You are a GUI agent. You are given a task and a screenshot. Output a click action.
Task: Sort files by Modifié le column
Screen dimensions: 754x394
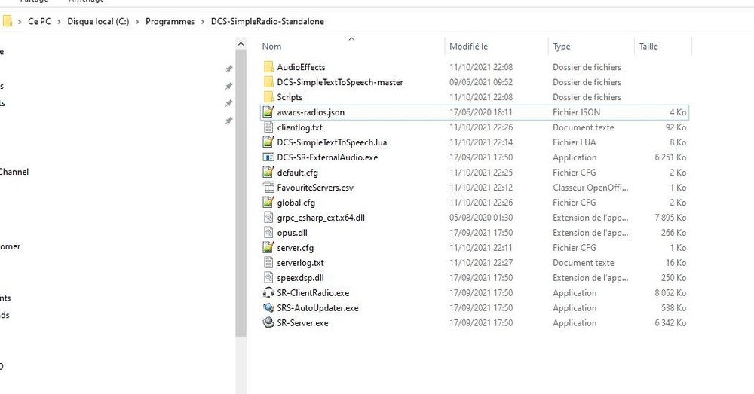pos(468,47)
